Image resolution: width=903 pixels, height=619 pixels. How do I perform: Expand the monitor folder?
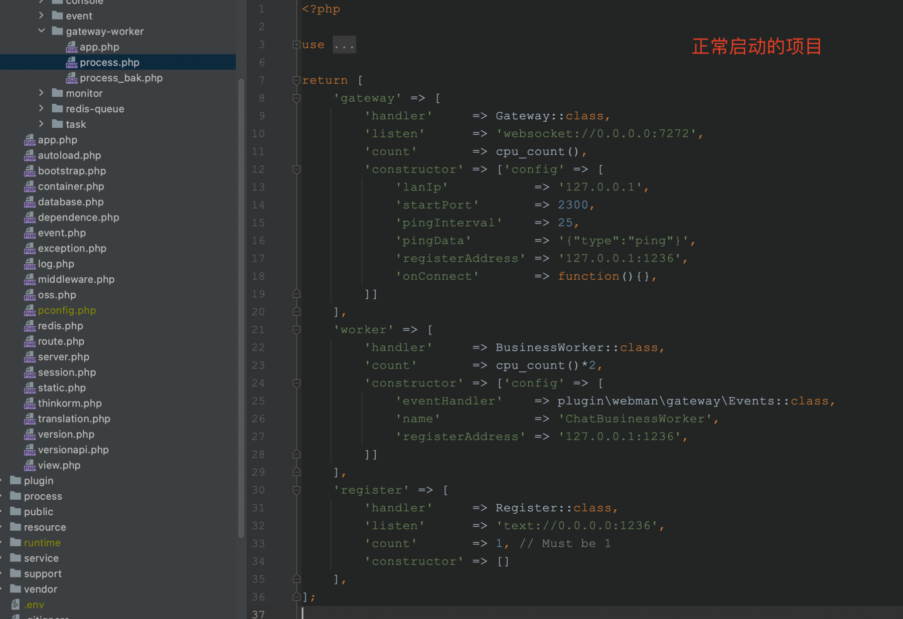tap(42, 93)
